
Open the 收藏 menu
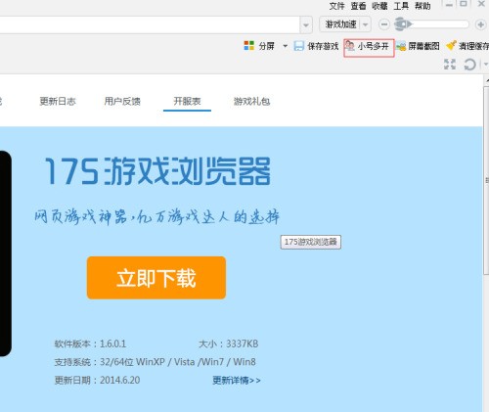(x=379, y=6)
